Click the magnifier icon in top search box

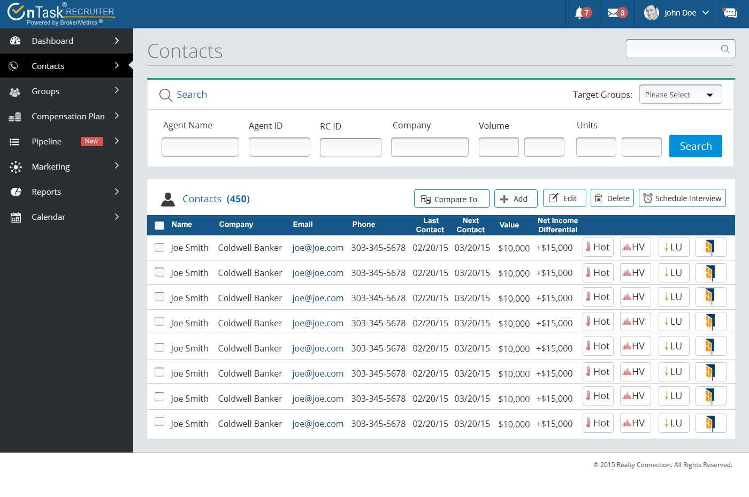point(725,49)
